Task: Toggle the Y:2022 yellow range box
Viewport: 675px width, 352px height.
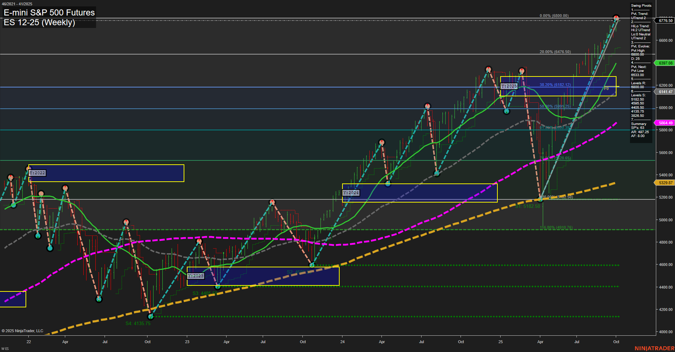Action: (37, 173)
